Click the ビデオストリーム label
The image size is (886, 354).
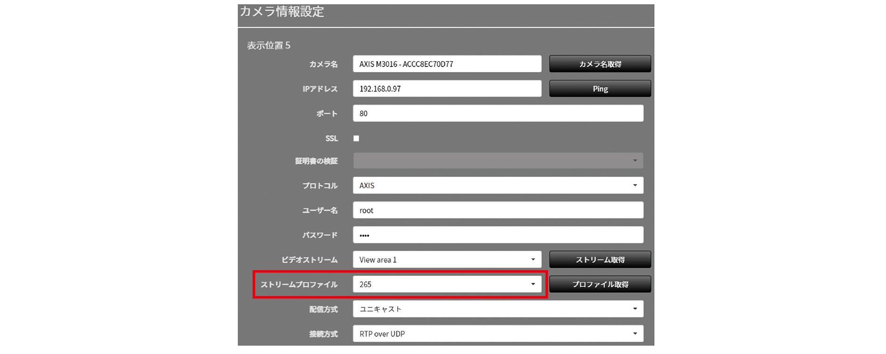[310, 260]
